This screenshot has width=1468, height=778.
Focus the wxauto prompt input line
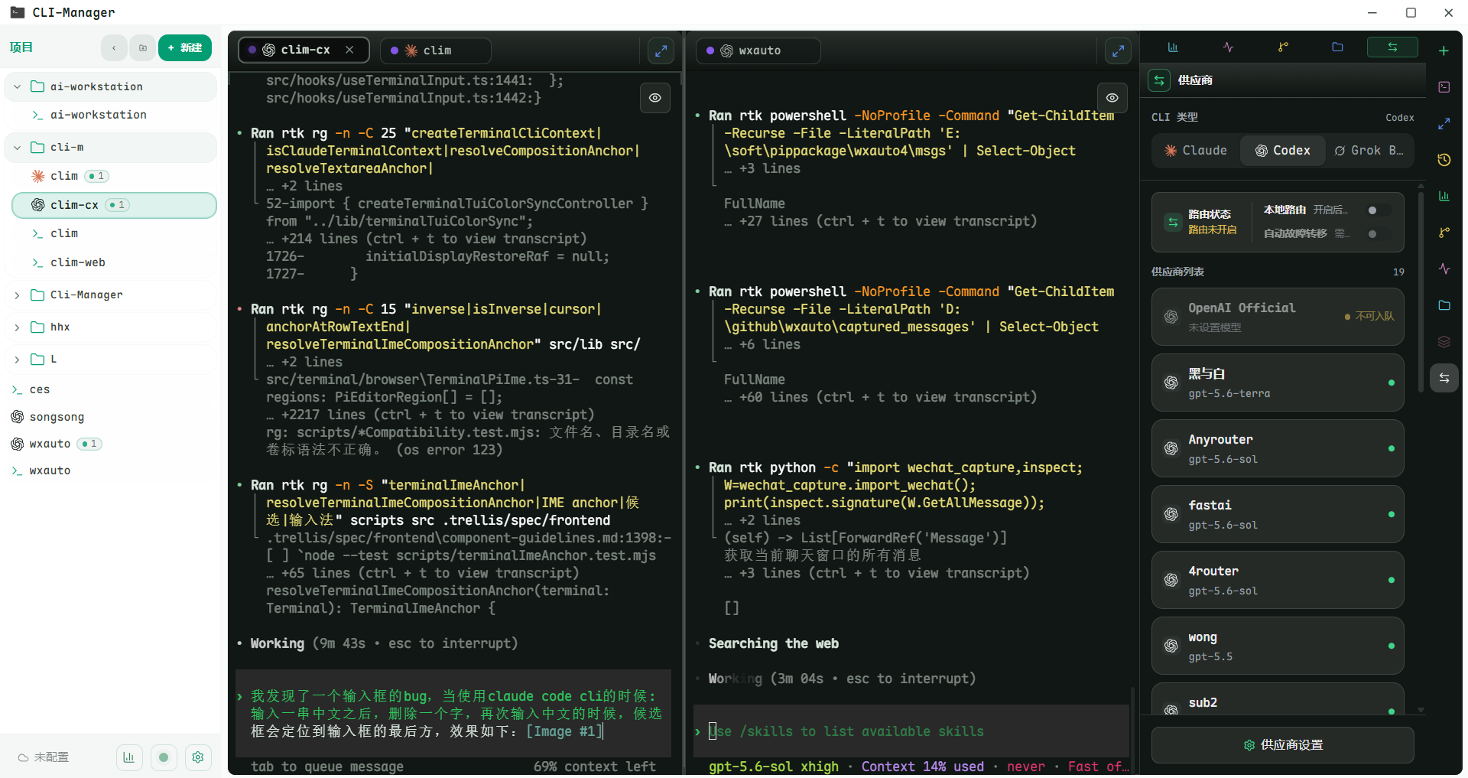tap(911, 731)
